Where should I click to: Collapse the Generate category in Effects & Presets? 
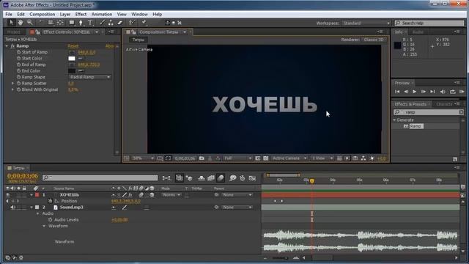[x=394, y=120]
